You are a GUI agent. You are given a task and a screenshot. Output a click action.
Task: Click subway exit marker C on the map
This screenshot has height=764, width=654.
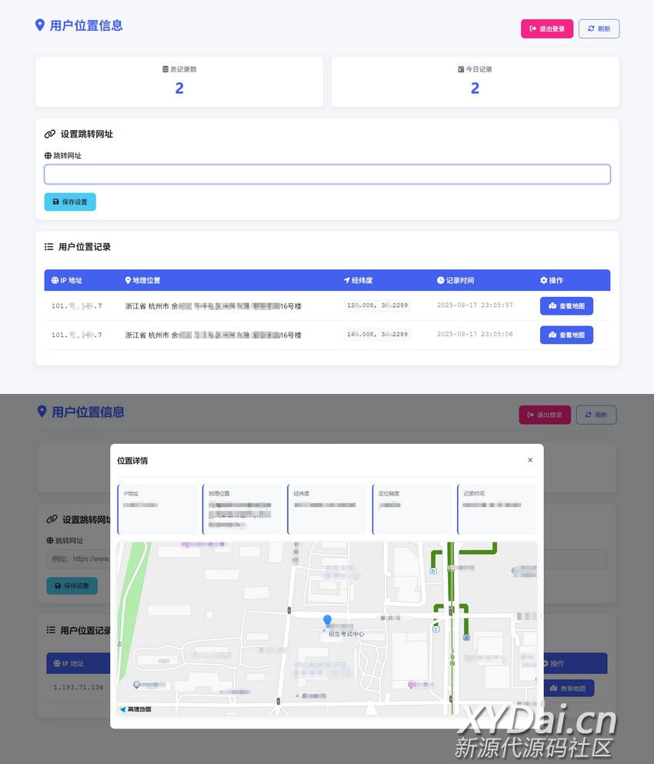pyautogui.click(x=436, y=629)
